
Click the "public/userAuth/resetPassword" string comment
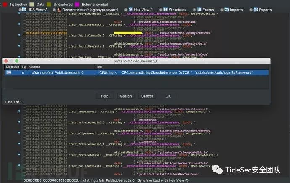[x=184, y=109]
